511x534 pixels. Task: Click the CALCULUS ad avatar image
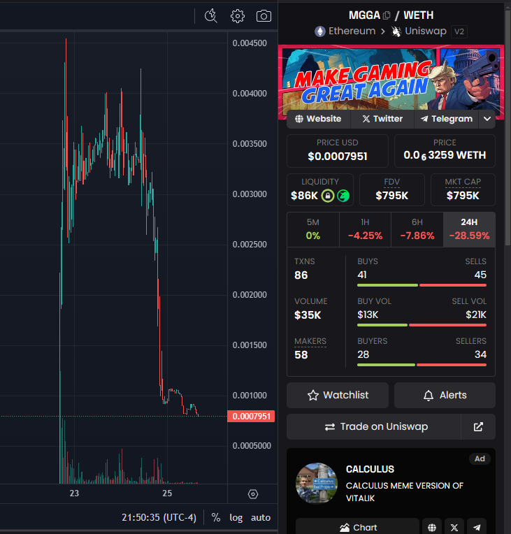(317, 483)
